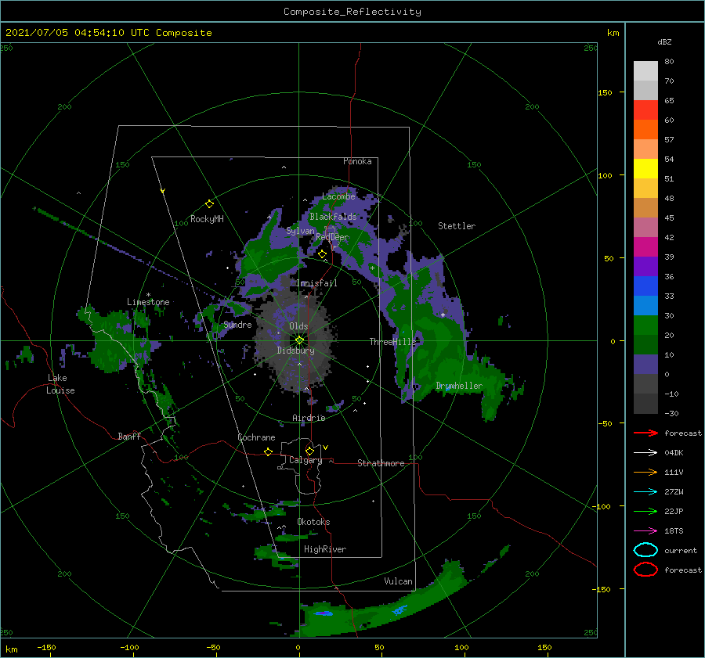Click the green 22JP arrow icon
Screen dimensions: 705x658
pyautogui.click(x=645, y=511)
